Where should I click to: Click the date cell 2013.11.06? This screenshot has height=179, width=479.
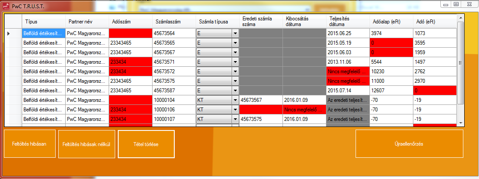(x=348, y=62)
